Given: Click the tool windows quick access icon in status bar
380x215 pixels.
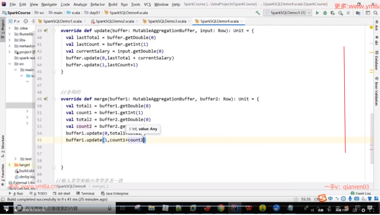Looking at the screenshot, I should tap(3, 199).
